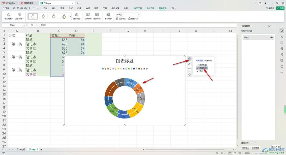The height and width of the screenshot is (155, 286).
Task: Toggle visibility eye of 图表 5 in selection pane
Action: click(x=271, y=38)
